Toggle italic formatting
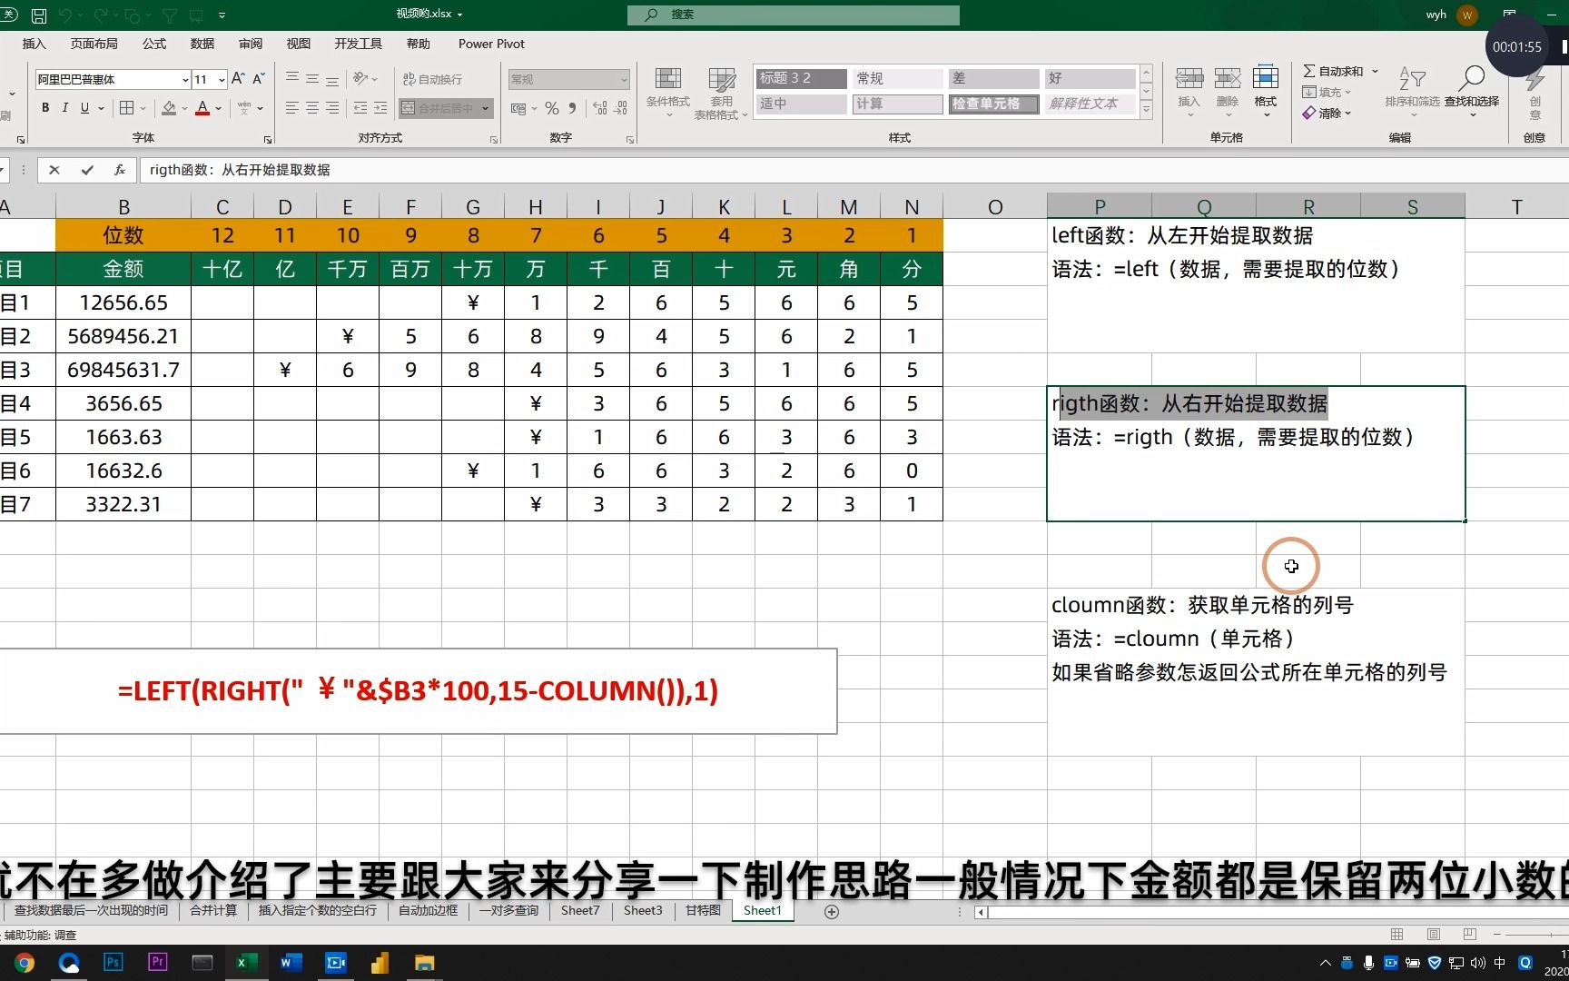1569x981 pixels. coord(65,108)
